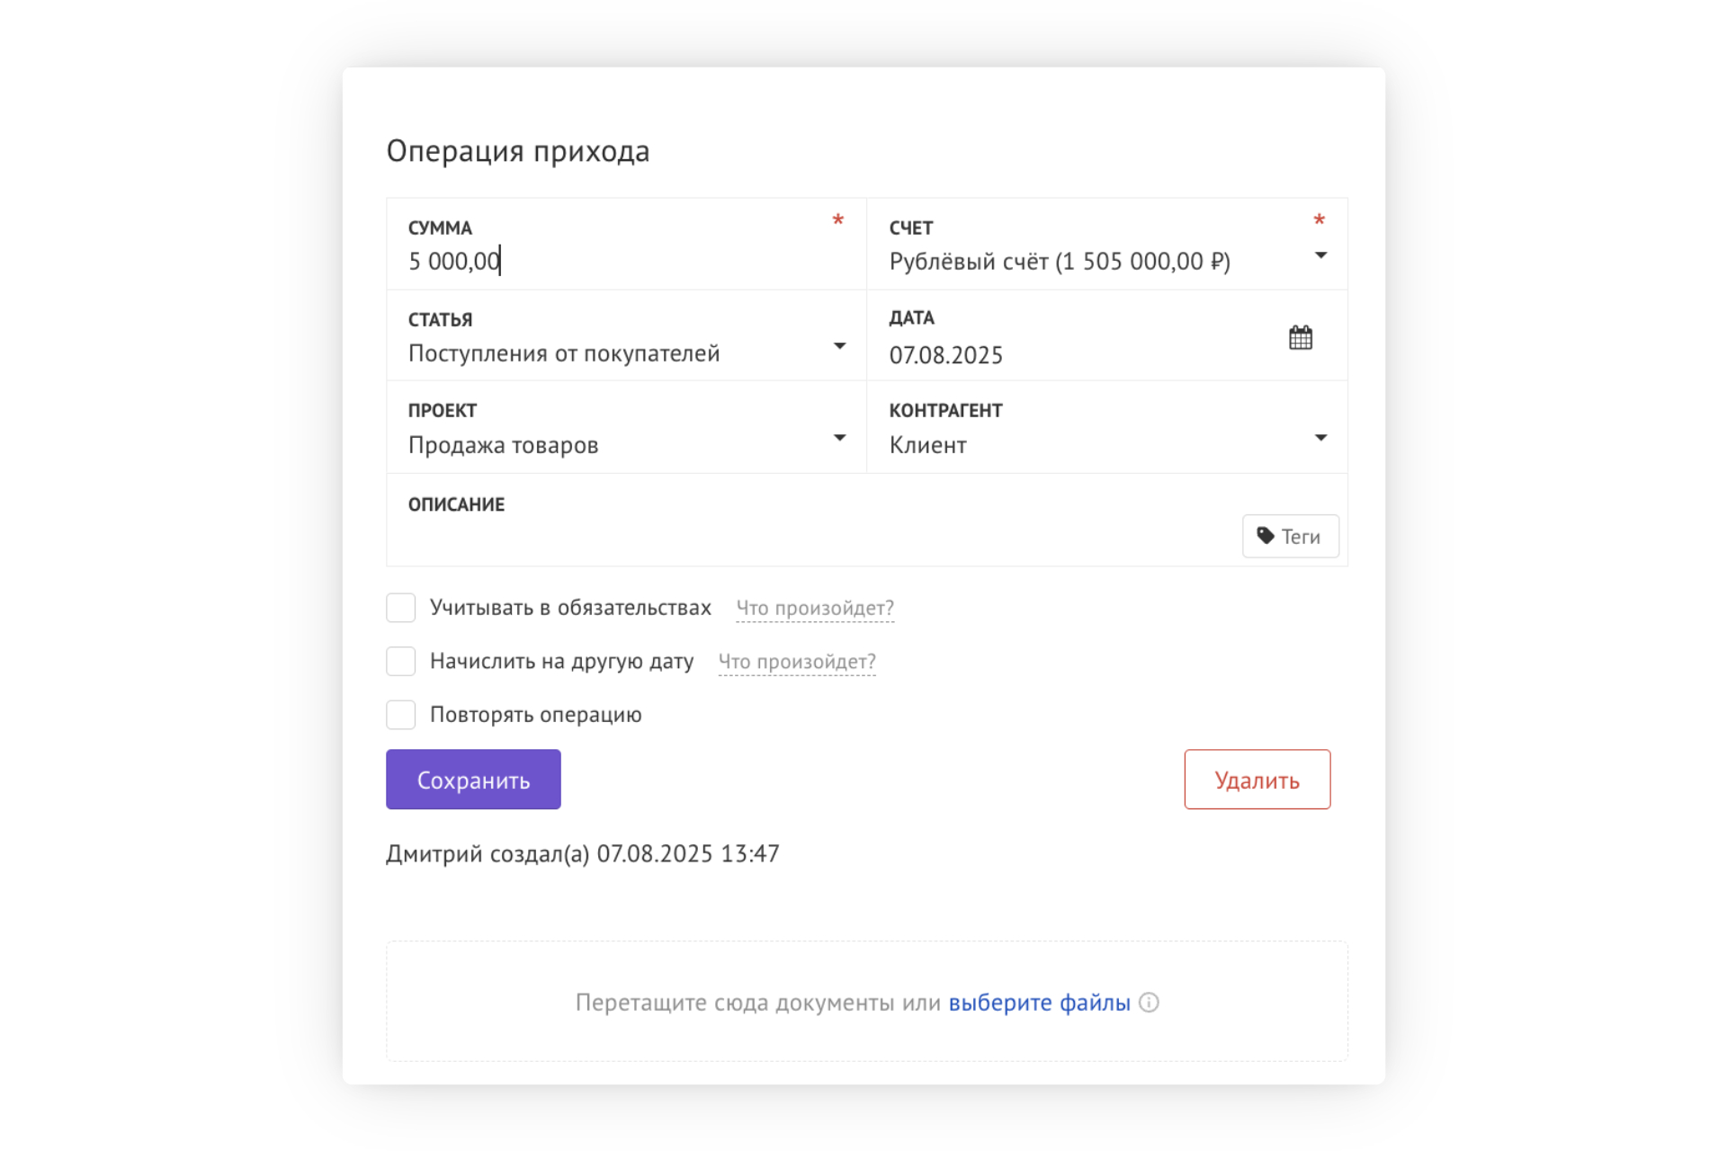Expand the Проект dropdown arrow

[x=838, y=438]
